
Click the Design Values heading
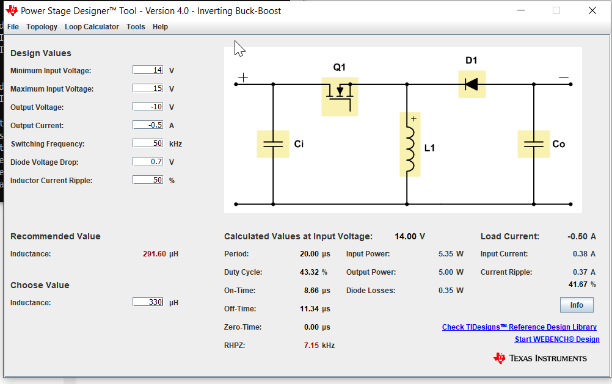[x=40, y=53]
